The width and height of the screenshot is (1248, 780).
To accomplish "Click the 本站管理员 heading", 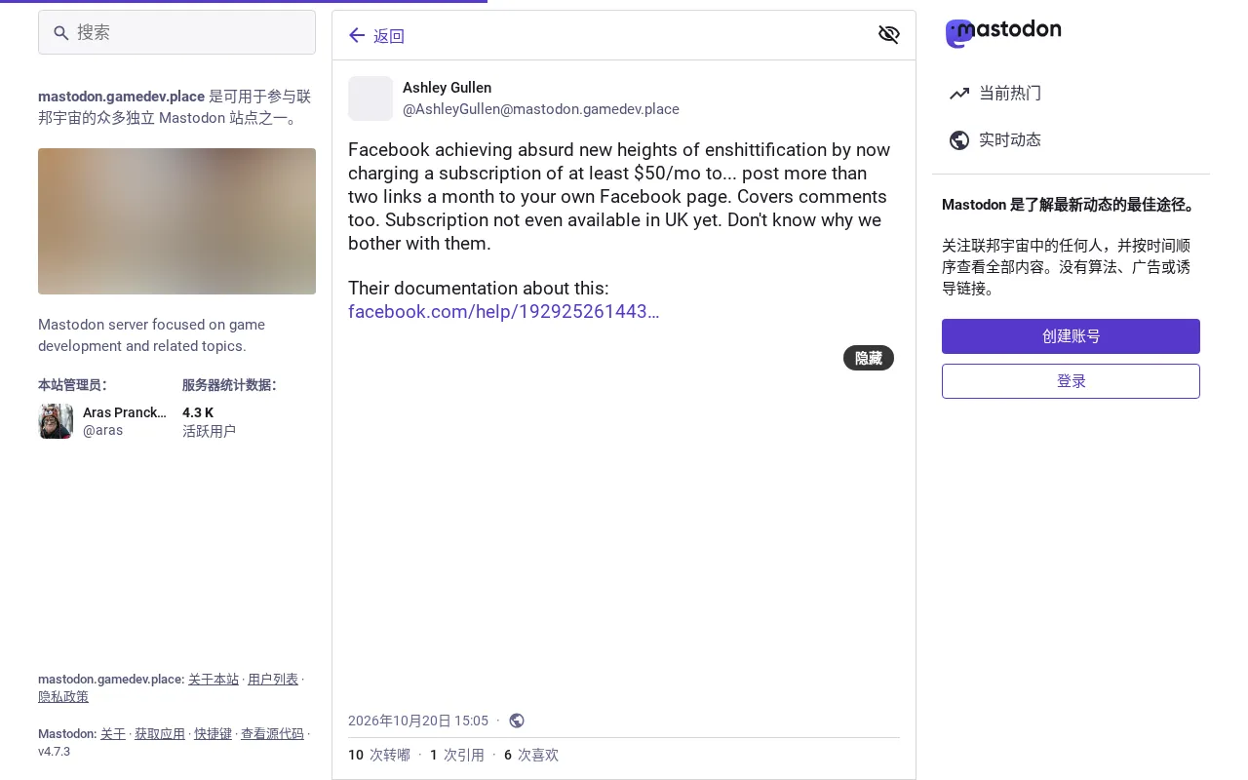I will 72,385.
